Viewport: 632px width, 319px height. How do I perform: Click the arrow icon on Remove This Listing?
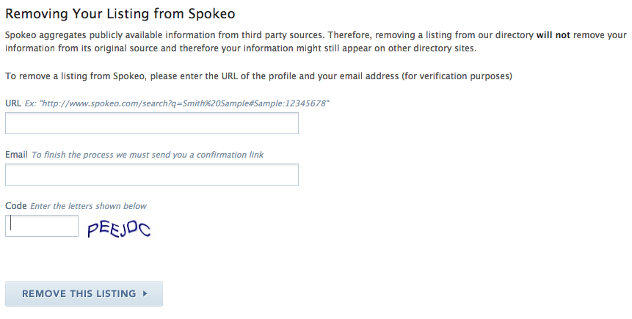145,293
